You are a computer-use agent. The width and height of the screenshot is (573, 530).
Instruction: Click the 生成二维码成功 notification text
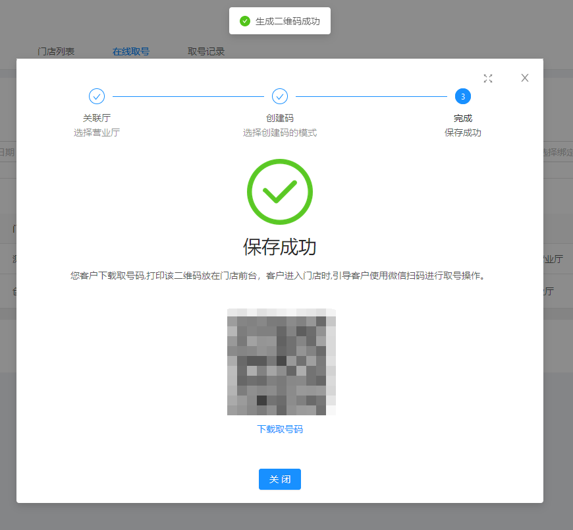(288, 21)
